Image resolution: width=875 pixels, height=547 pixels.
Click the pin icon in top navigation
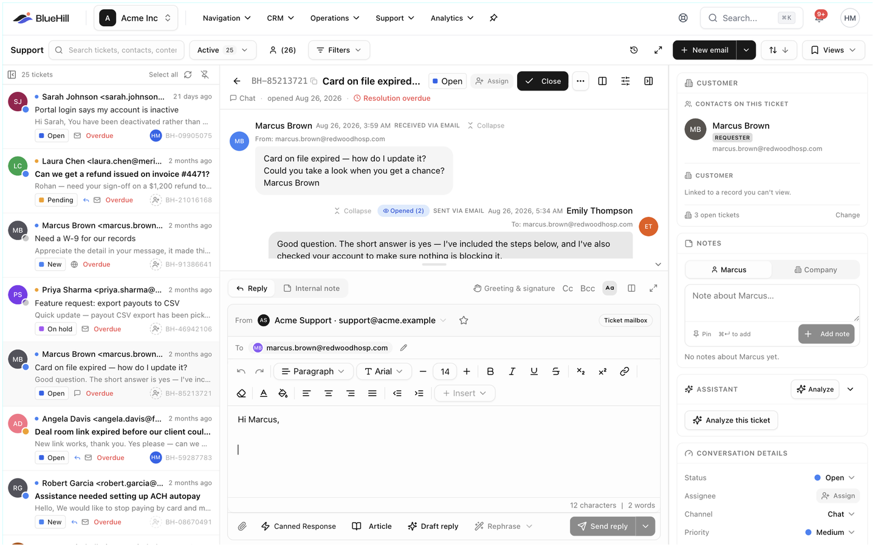pyautogui.click(x=493, y=18)
